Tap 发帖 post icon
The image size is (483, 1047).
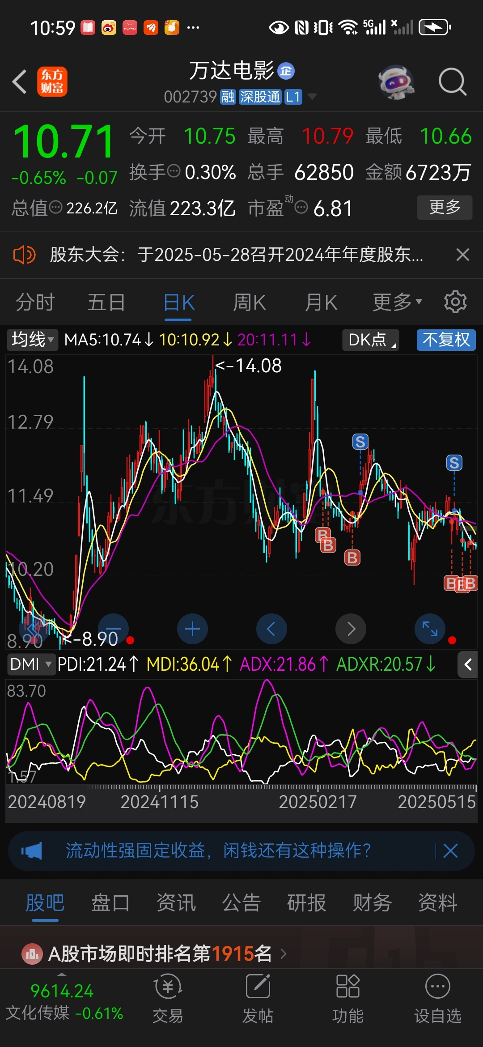coord(258,999)
